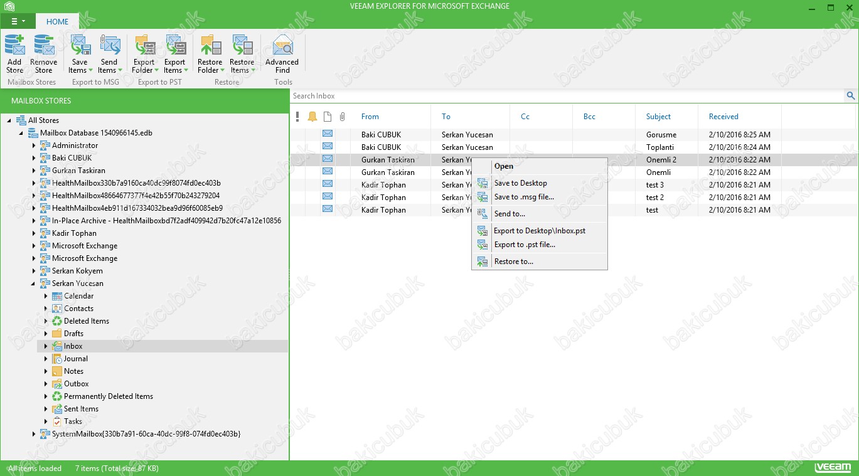Choose Open from the context menu
Image resolution: width=859 pixels, height=476 pixels.
click(x=540, y=166)
